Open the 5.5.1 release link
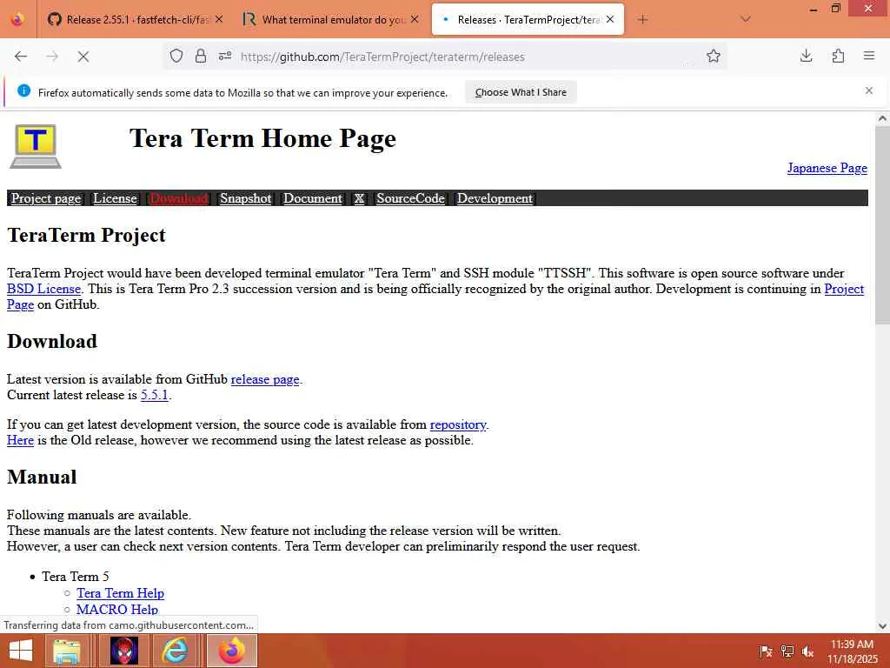Viewport: 890px width, 668px height. click(x=155, y=395)
